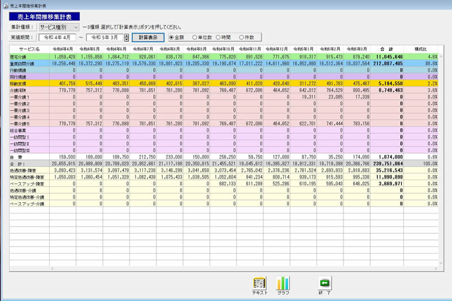Click the horizontal scrollbar below the table
Viewport: 452px width, 301px height.
pos(244,269)
